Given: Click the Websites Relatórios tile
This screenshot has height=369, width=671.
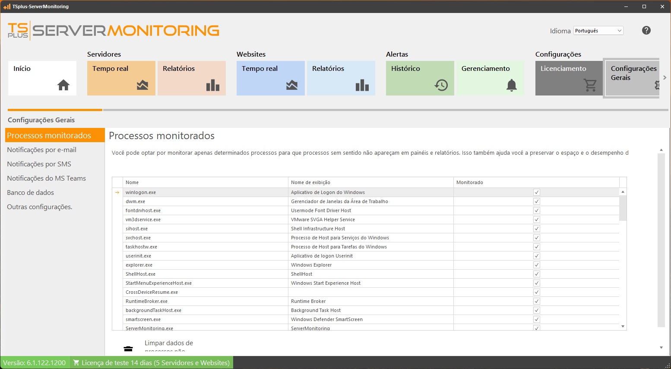Looking at the screenshot, I should pos(341,78).
